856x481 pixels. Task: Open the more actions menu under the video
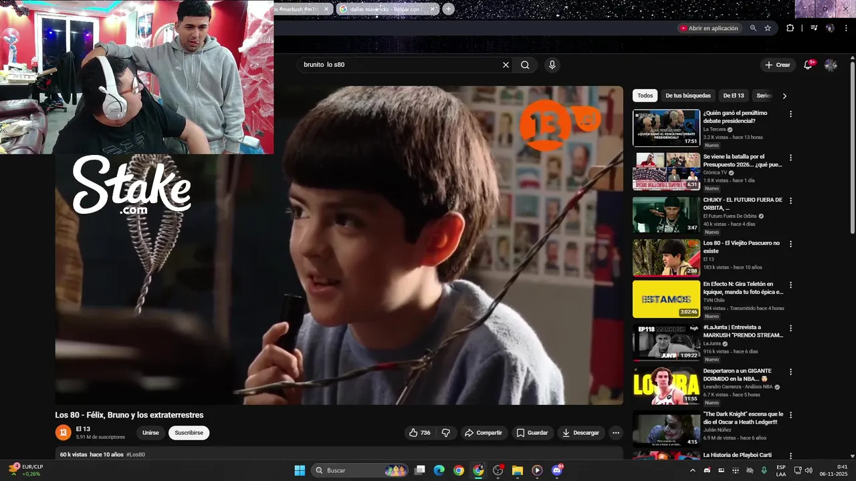(616, 433)
